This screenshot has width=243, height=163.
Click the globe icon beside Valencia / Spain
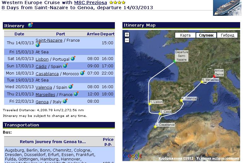[71, 87]
